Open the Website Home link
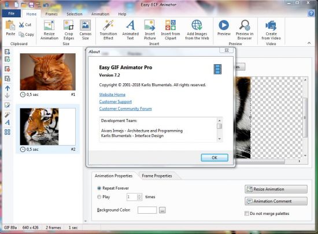 (112, 95)
